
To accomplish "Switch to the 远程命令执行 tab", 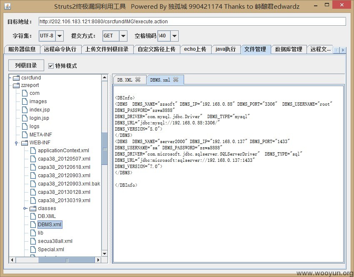I will [x=60, y=49].
